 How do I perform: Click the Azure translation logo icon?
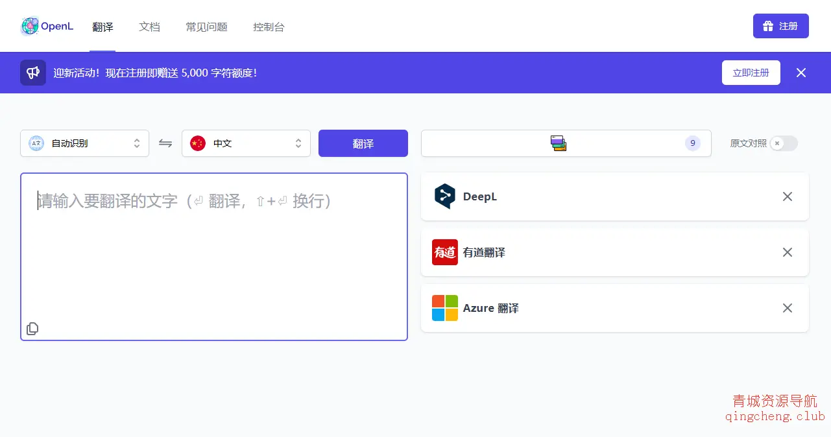(444, 308)
